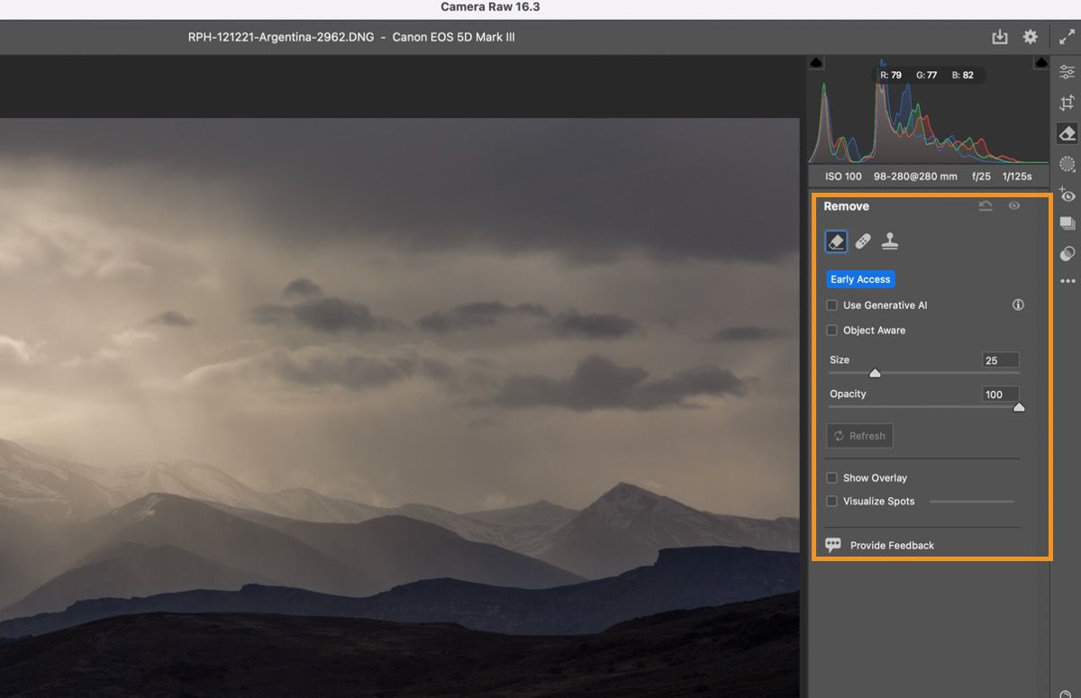Image resolution: width=1081 pixels, height=698 pixels.
Task: Select the Heal mode in Remove panel
Action: pyautogui.click(x=862, y=240)
